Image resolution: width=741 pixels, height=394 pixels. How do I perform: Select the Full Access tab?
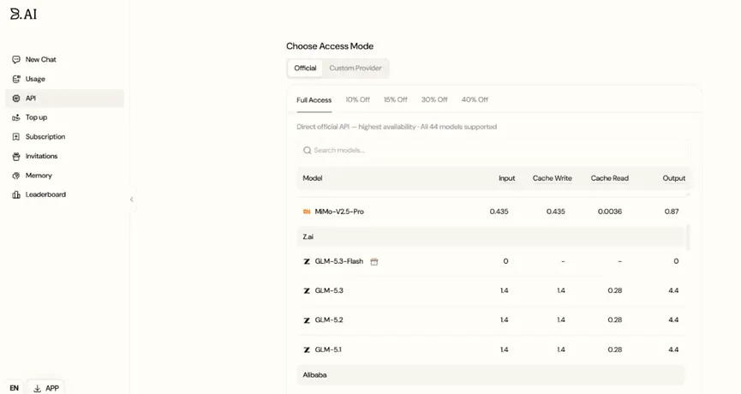click(x=314, y=100)
